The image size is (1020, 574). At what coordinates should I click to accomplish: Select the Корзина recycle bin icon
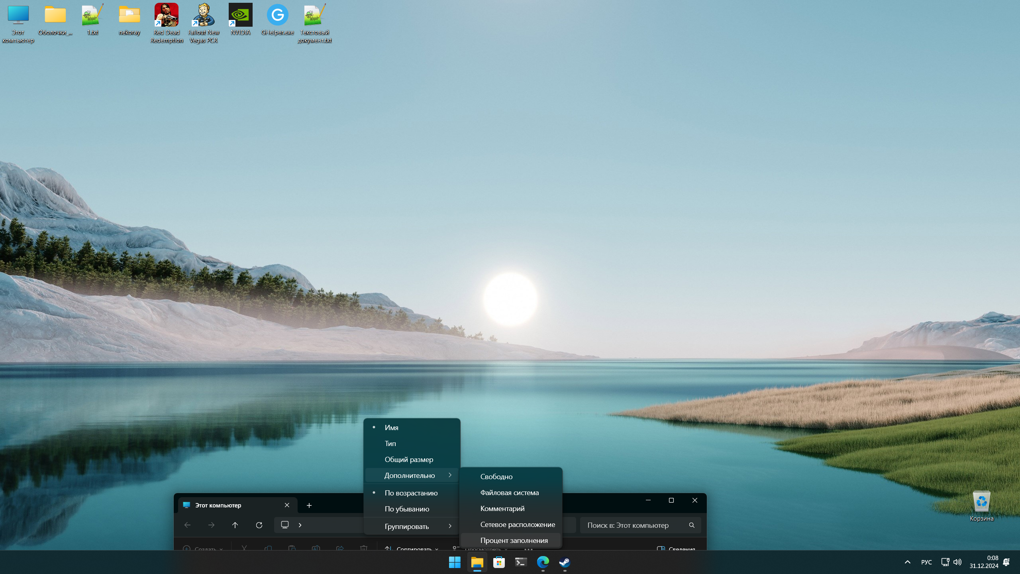(981, 506)
